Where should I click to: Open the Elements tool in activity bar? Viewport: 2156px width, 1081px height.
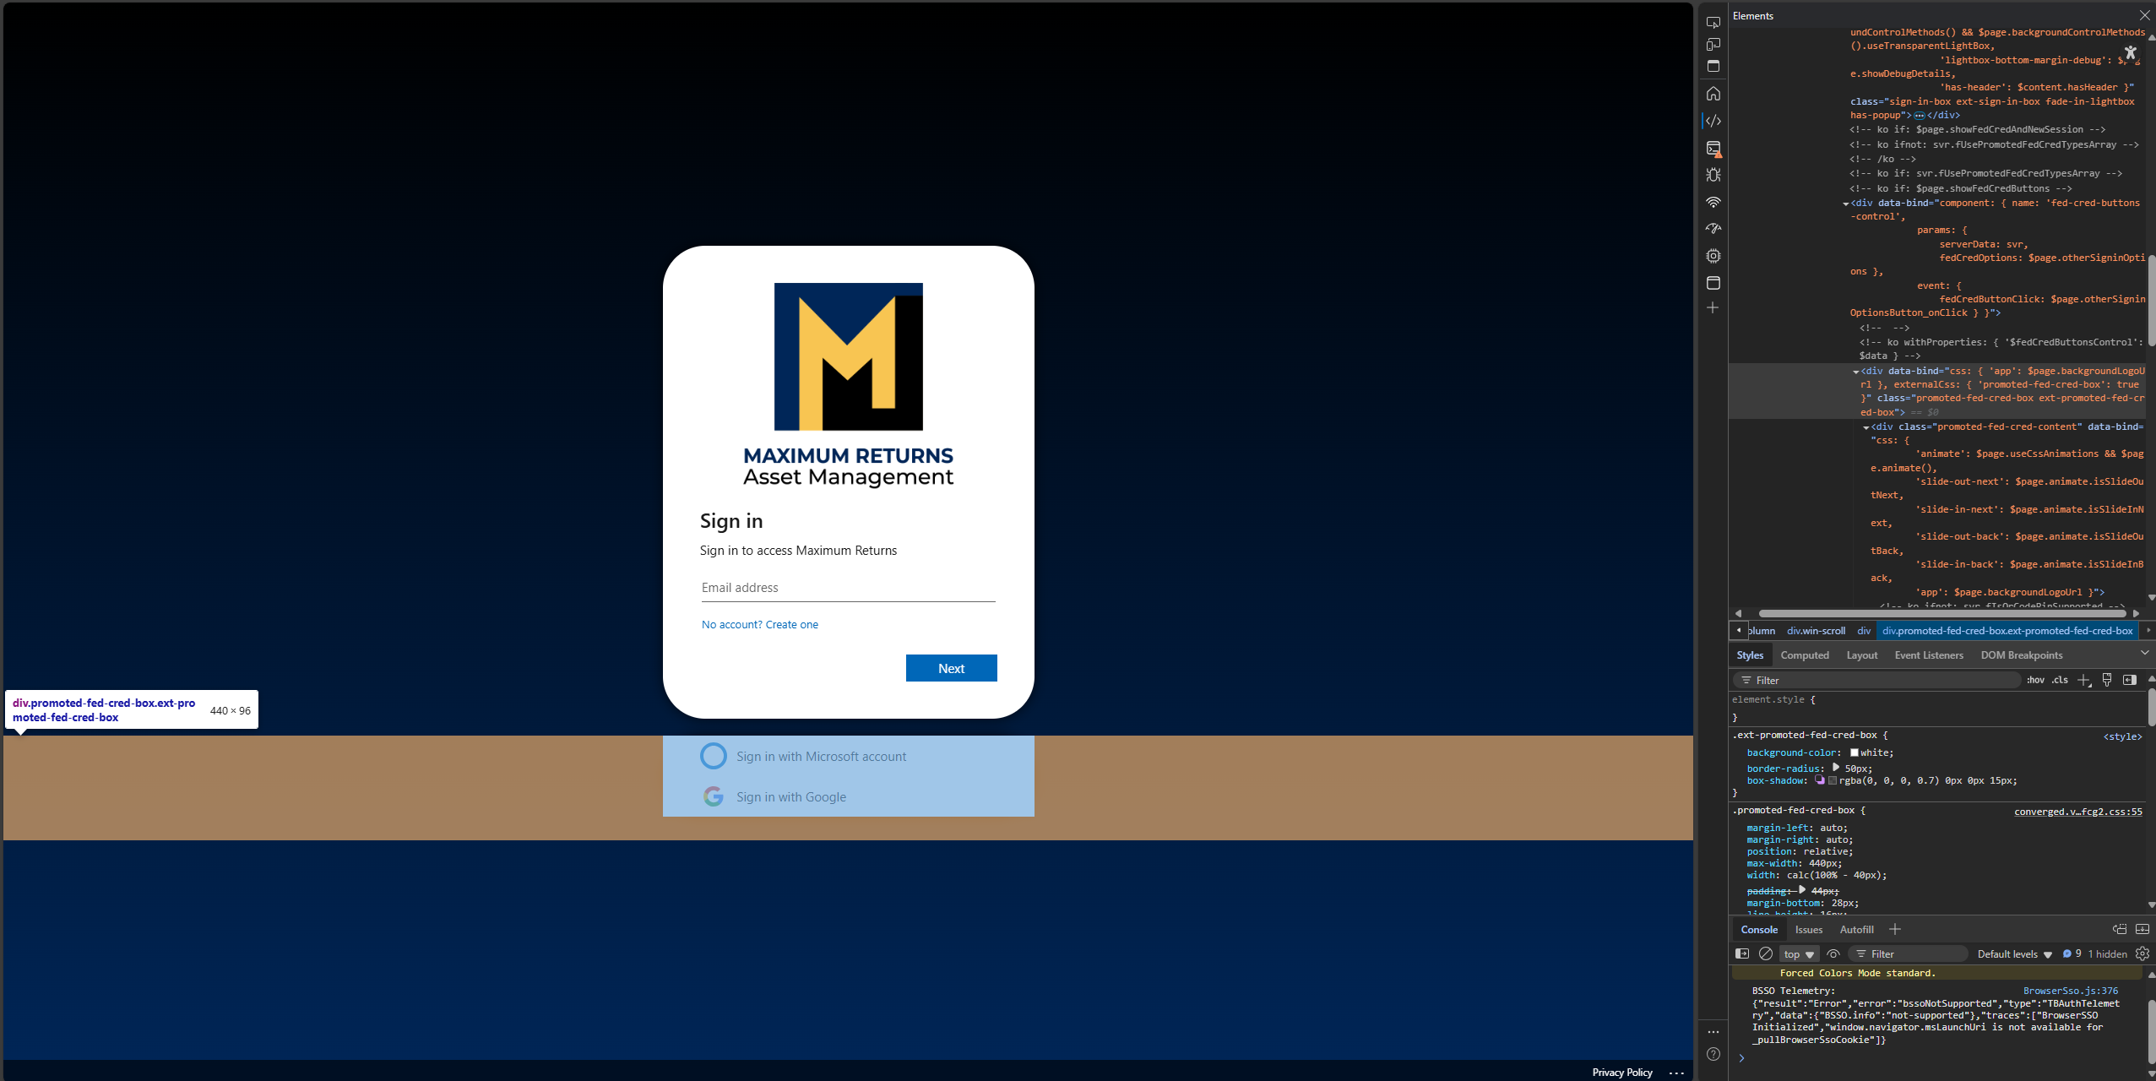click(x=1713, y=121)
